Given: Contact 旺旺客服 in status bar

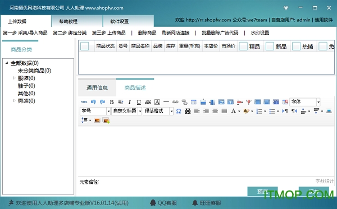Looking at the screenshot, I should [207, 203].
